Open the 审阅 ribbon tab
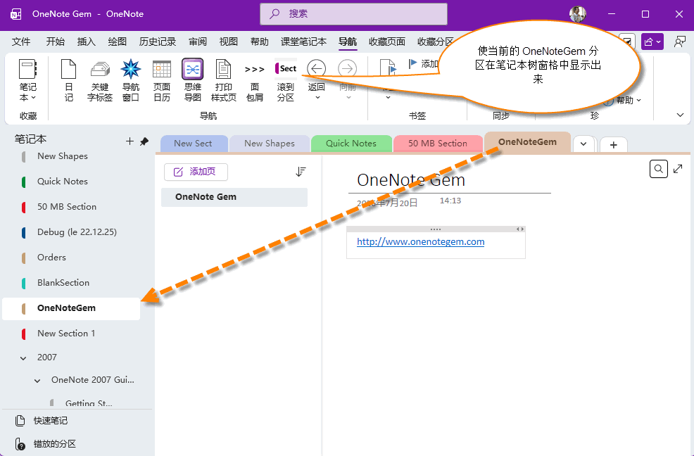The height and width of the screenshot is (456, 694). pos(197,42)
